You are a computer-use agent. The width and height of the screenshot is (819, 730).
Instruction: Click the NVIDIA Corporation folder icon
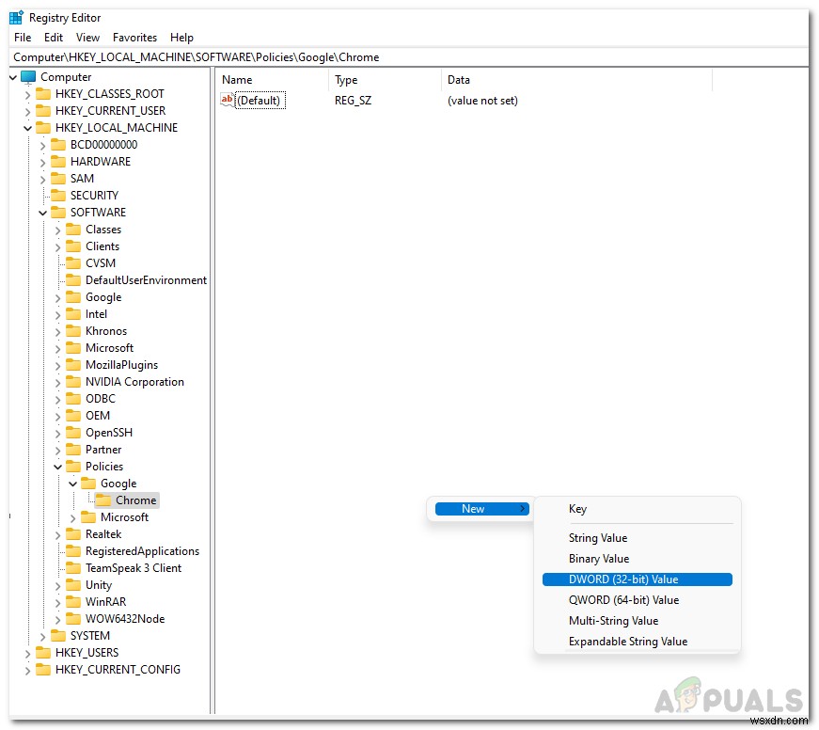click(x=74, y=381)
